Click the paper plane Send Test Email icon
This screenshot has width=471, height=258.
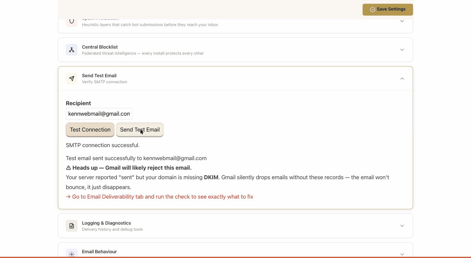[x=71, y=78]
